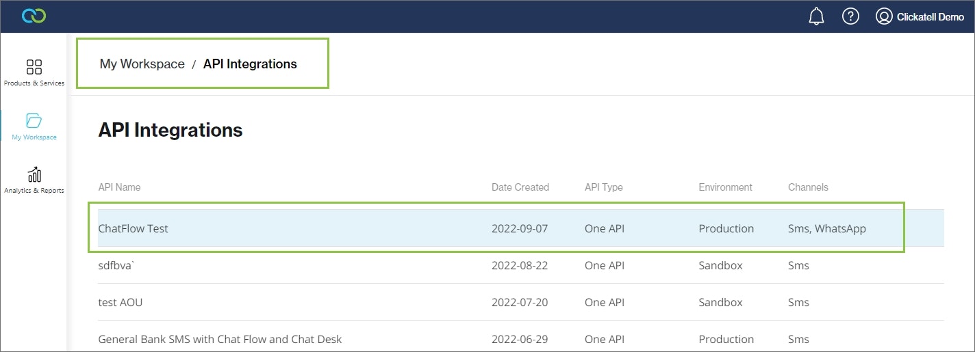Open the ChatFlow Test integration row

(521, 228)
